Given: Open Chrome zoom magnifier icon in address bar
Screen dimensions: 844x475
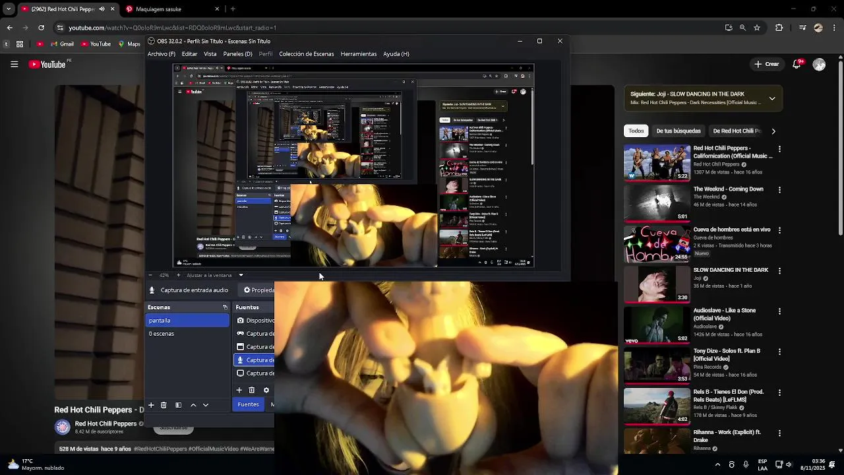Looking at the screenshot, I should point(742,28).
